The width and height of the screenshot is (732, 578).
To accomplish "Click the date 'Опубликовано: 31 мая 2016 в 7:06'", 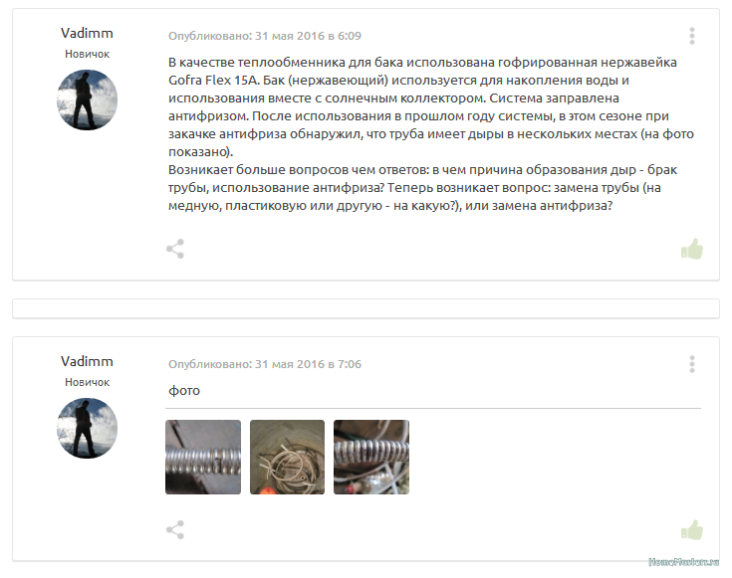I will click(265, 364).
